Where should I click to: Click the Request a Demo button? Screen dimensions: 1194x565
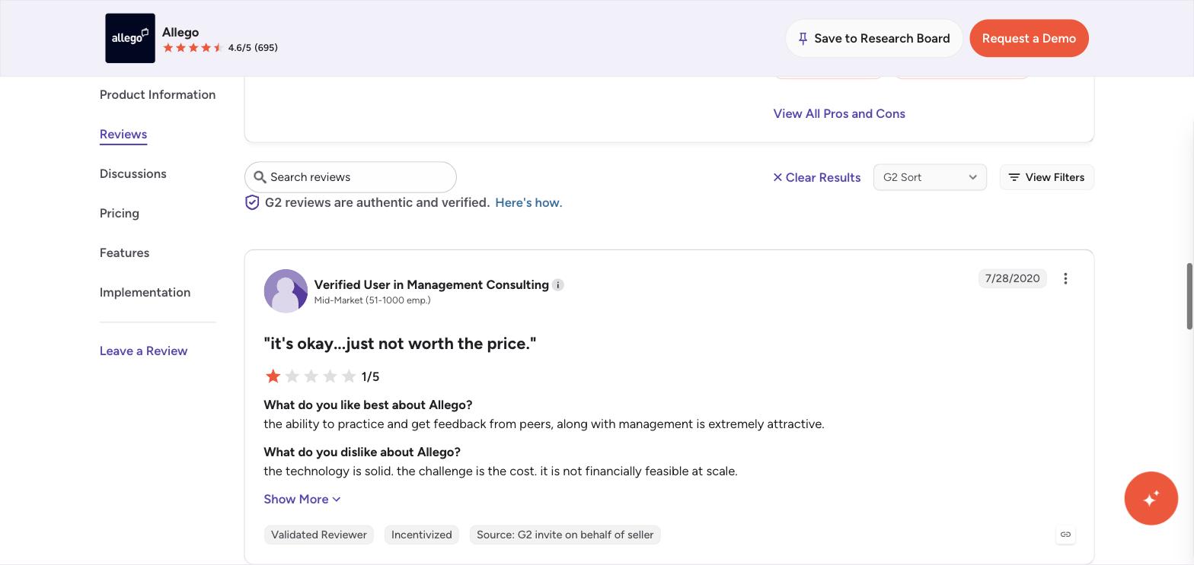click(x=1029, y=38)
